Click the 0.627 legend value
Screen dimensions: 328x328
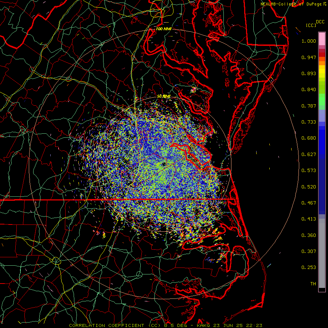[x=309, y=155]
